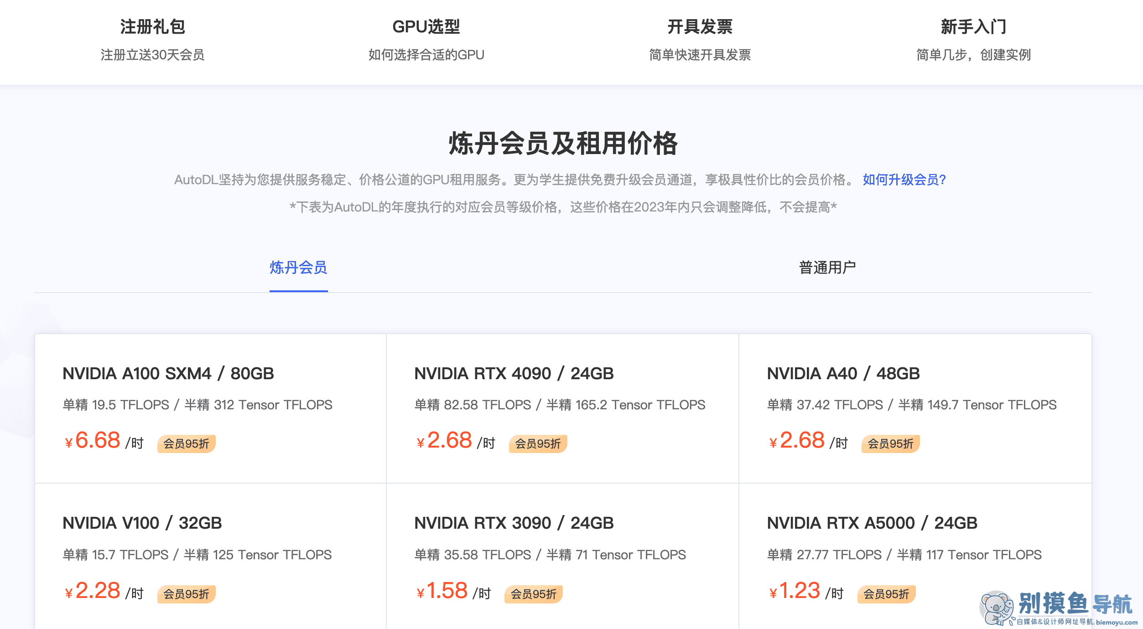This screenshot has width=1143, height=629.
Task: Click 会员95折 badge on V100 card
Action: tap(186, 594)
